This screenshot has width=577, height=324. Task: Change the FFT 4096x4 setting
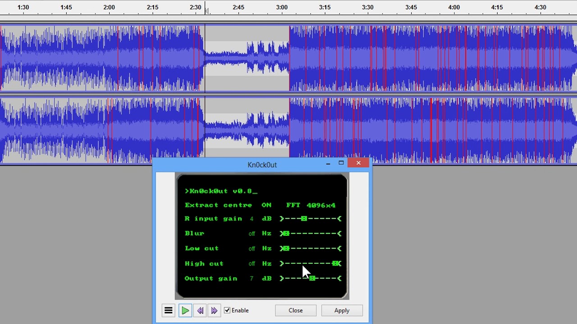pos(311,205)
